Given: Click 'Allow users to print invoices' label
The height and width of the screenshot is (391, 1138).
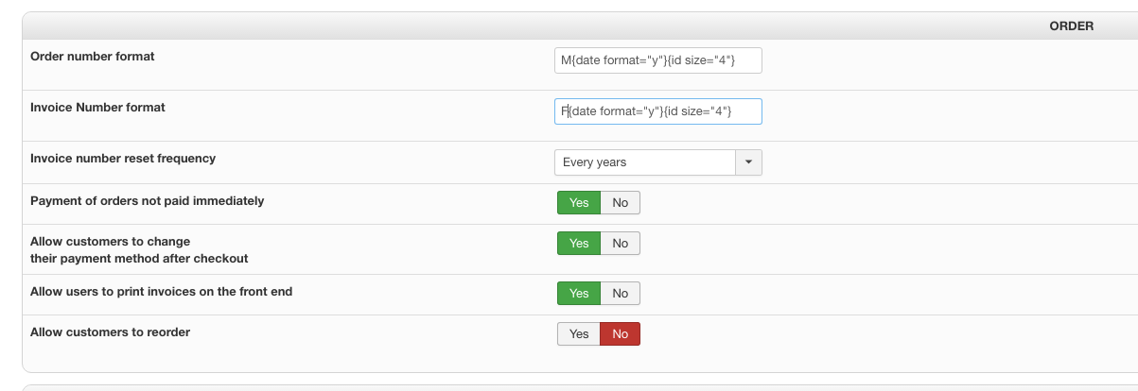Looking at the screenshot, I should coord(161,292).
